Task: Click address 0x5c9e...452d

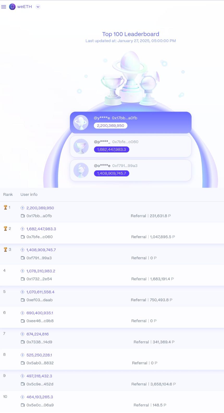Action: [x=40, y=384]
